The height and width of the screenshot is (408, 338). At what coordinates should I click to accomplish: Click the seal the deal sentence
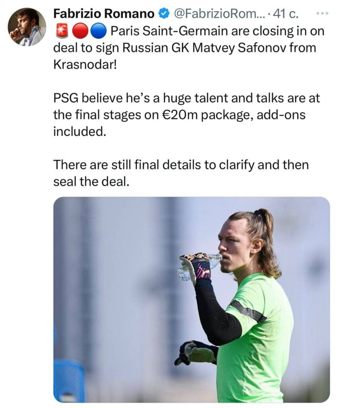click(91, 181)
